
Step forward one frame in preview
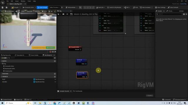click(55, 52)
